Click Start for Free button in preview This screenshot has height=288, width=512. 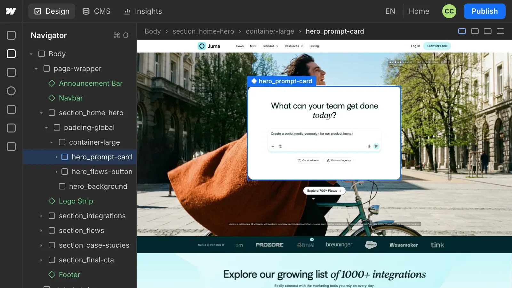[x=437, y=46]
